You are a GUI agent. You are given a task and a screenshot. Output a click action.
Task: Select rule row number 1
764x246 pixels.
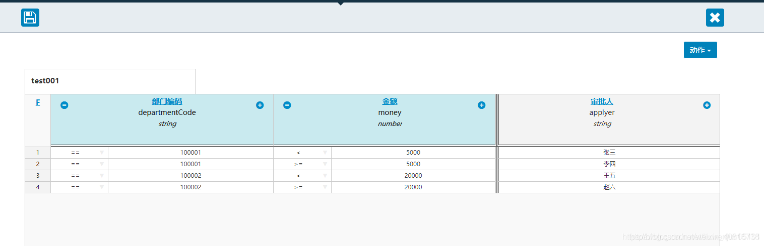[x=38, y=153]
